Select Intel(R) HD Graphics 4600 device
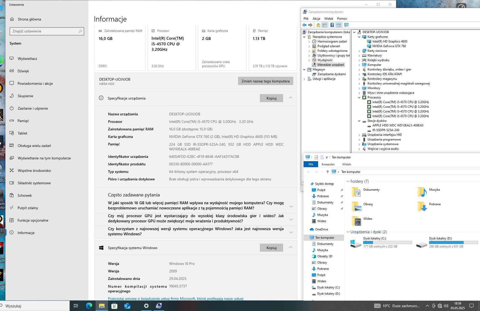This screenshot has width=480, height=311. tap(390, 41)
